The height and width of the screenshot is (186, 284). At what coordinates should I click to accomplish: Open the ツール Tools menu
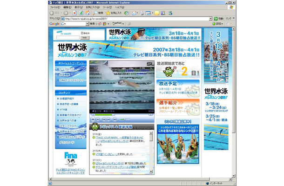tap(107, 7)
